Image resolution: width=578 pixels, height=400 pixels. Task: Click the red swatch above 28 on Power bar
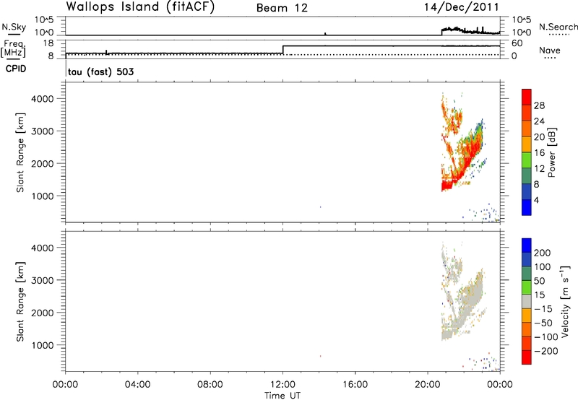[x=527, y=97]
